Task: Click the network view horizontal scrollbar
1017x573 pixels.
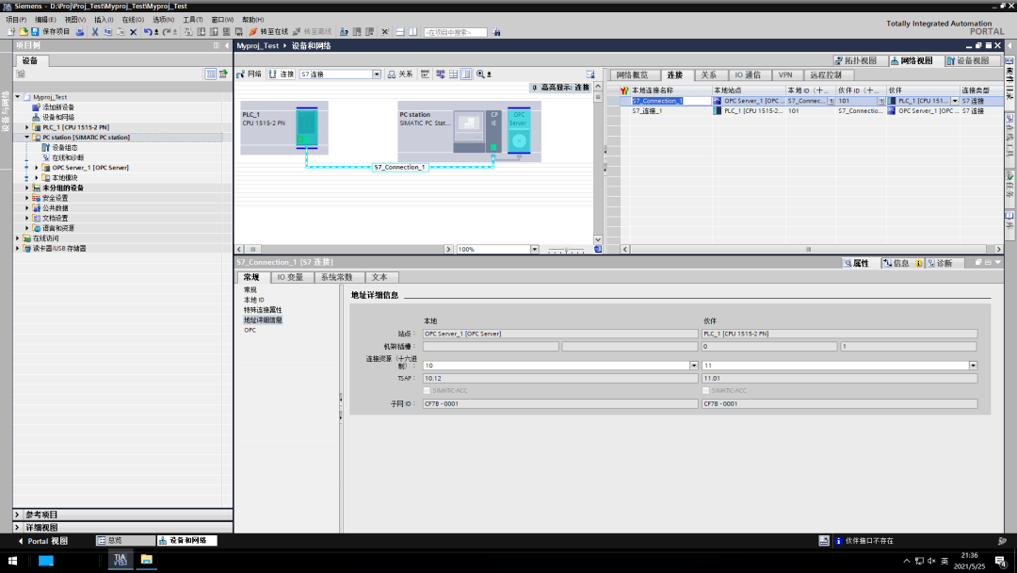Action: (x=344, y=249)
